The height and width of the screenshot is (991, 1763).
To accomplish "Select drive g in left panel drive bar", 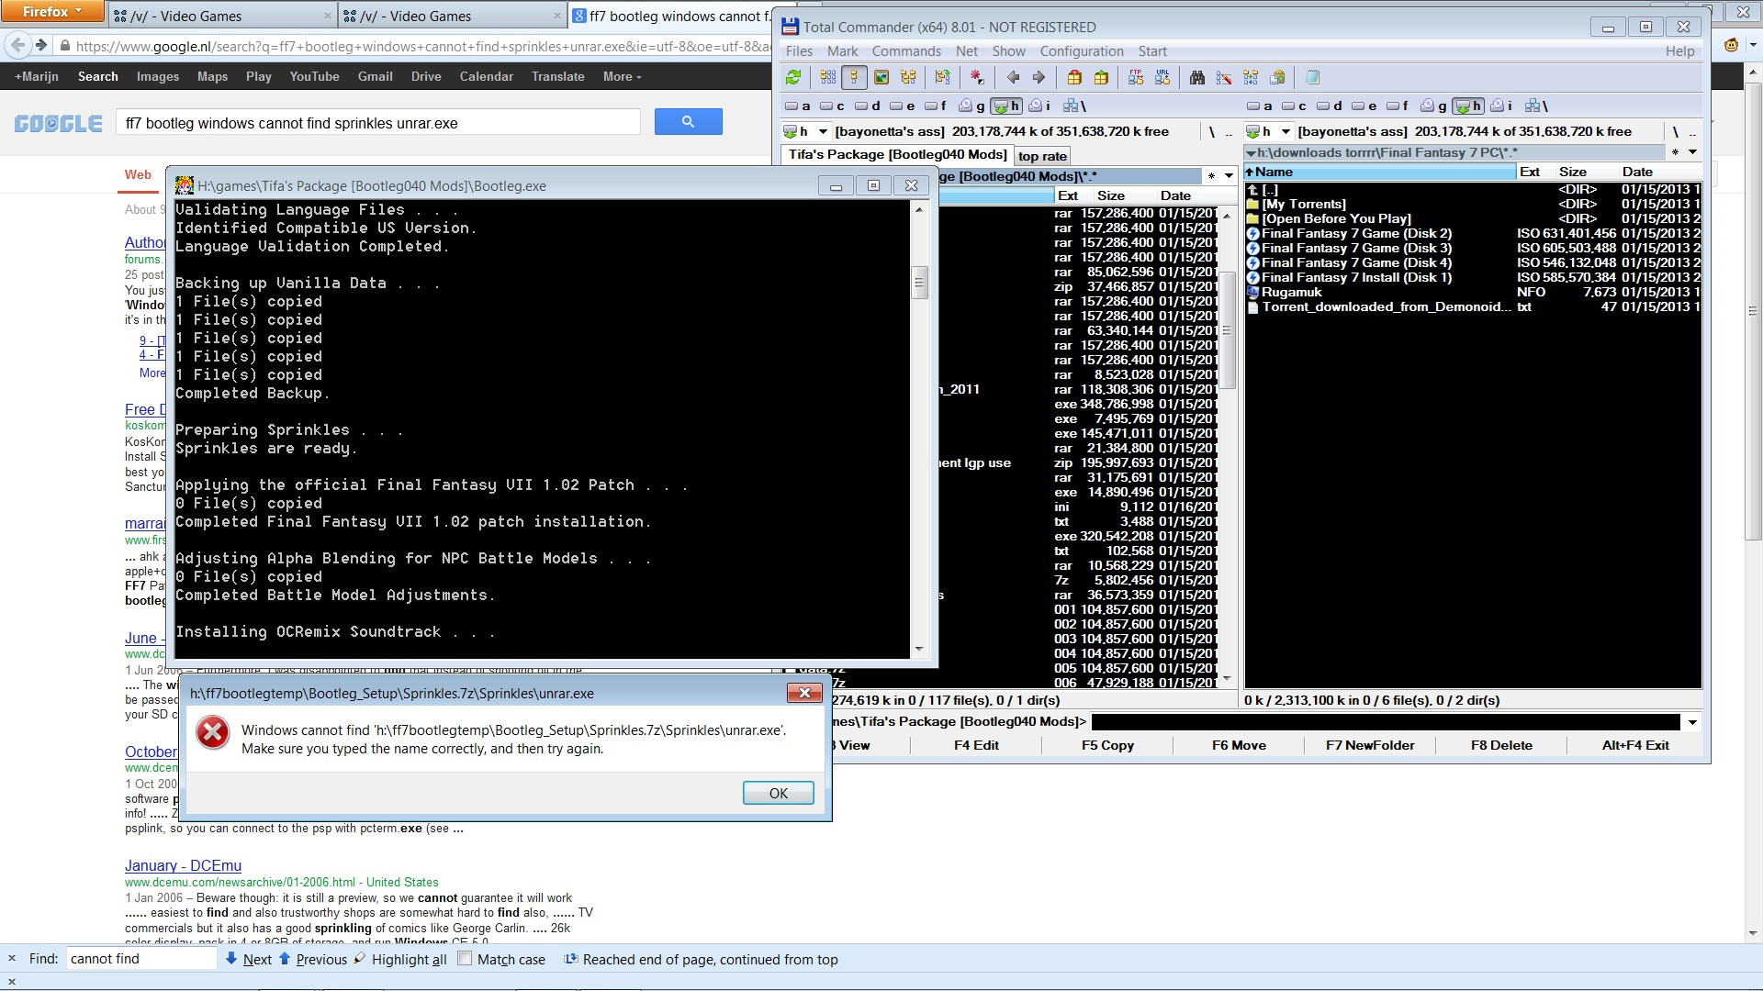I will 971,106.
